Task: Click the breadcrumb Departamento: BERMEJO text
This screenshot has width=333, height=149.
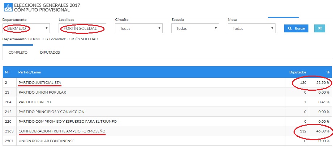Action: click(x=24, y=39)
